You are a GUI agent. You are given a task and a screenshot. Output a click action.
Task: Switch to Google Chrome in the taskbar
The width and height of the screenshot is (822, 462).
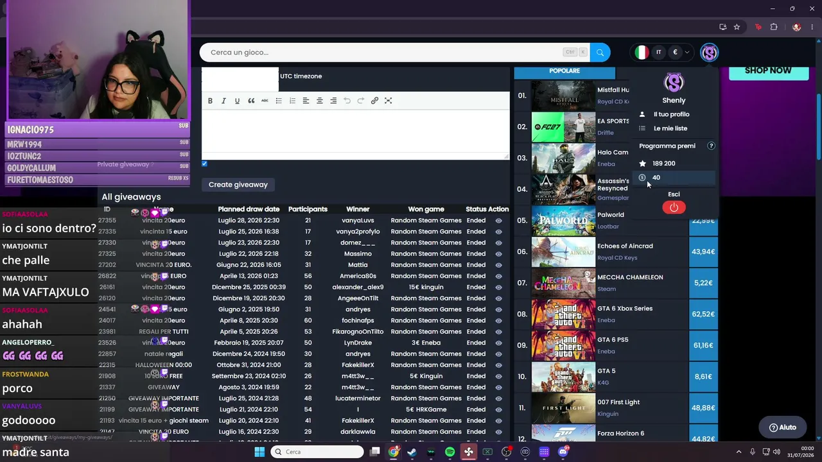point(393,452)
